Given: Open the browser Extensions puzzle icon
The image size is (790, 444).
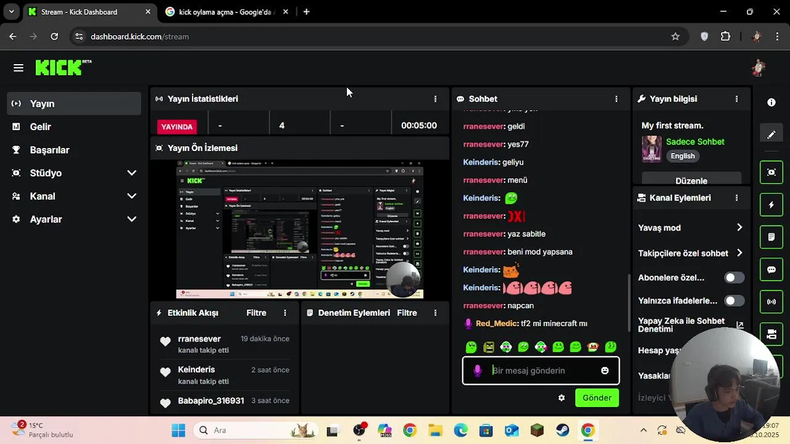Looking at the screenshot, I should pos(726,36).
